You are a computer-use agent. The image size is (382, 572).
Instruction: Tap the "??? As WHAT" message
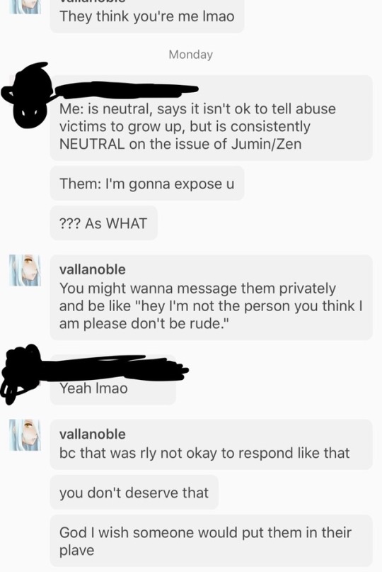coord(104,223)
